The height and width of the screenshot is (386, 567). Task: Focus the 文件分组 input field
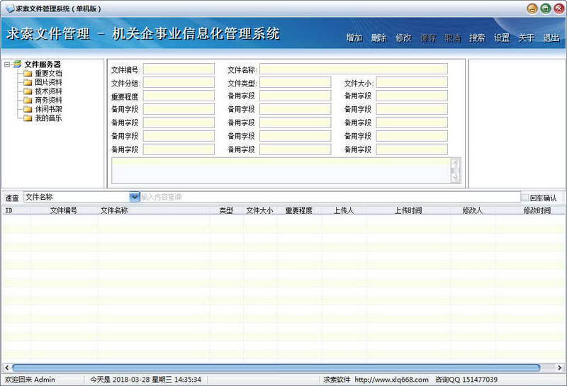[x=179, y=82]
